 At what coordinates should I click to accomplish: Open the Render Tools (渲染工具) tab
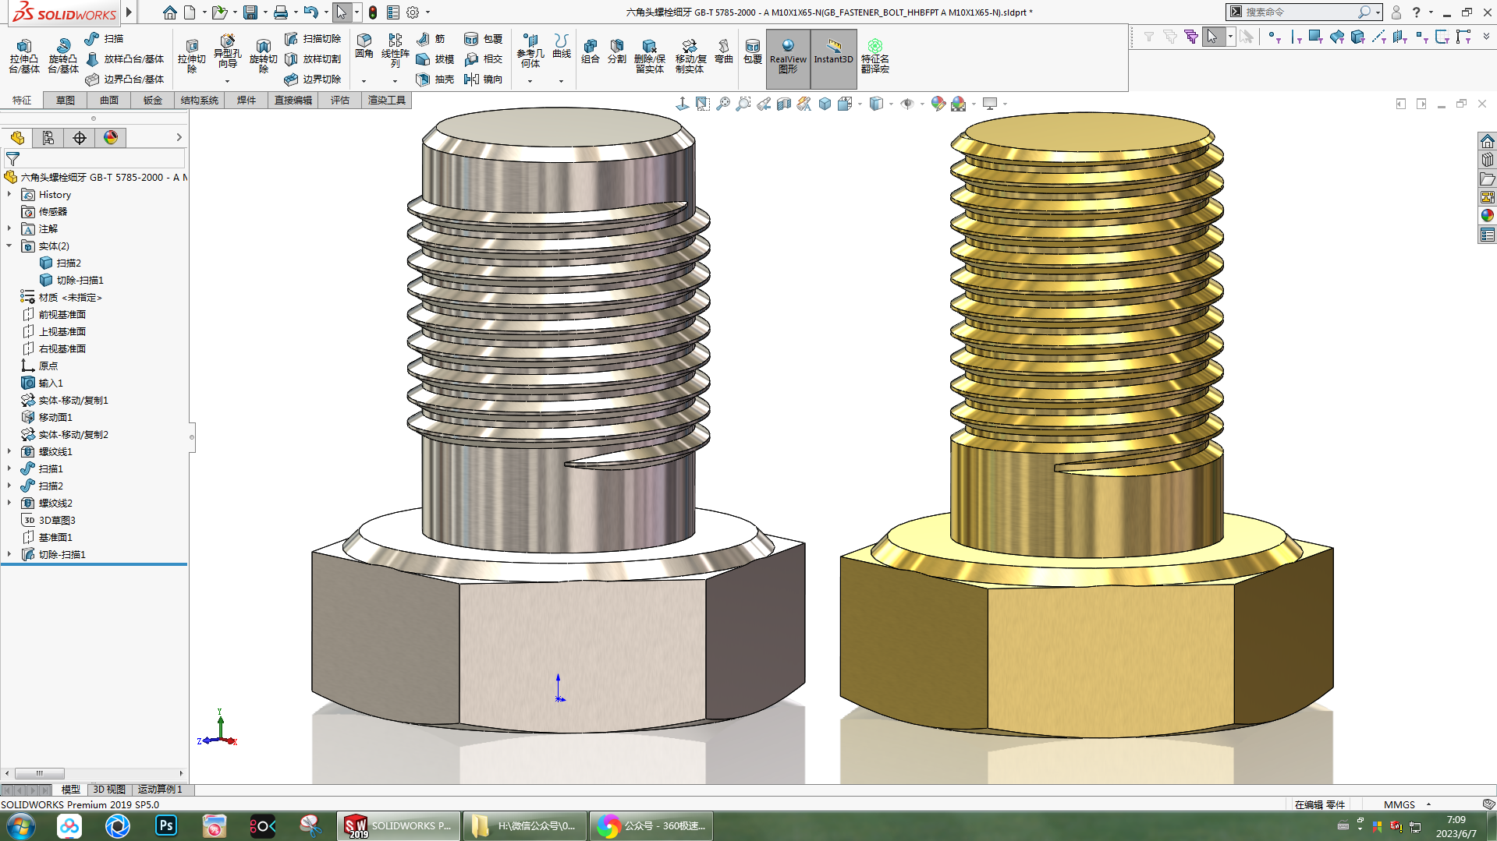[x=387, y=100]
